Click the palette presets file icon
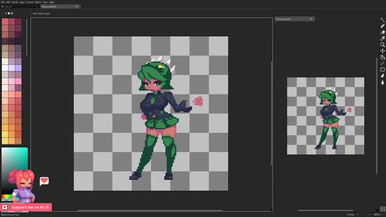This screenshot has height=217, width=386. pyautogui.click(x=8, y=13)
